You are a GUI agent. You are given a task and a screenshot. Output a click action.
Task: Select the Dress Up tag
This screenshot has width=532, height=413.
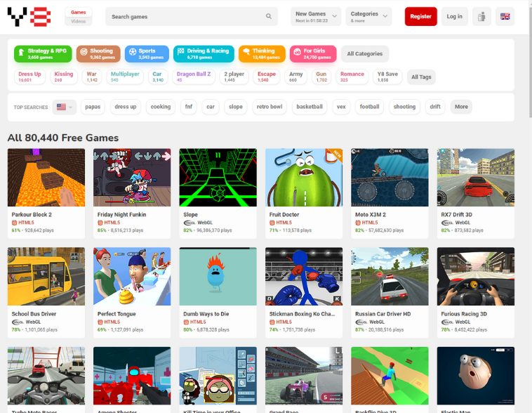(x=29, y=77)
